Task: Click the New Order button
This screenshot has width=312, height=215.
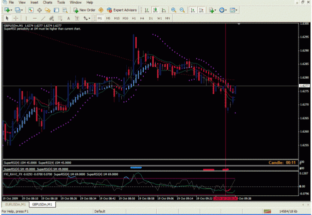Action: tap(84, 10)
